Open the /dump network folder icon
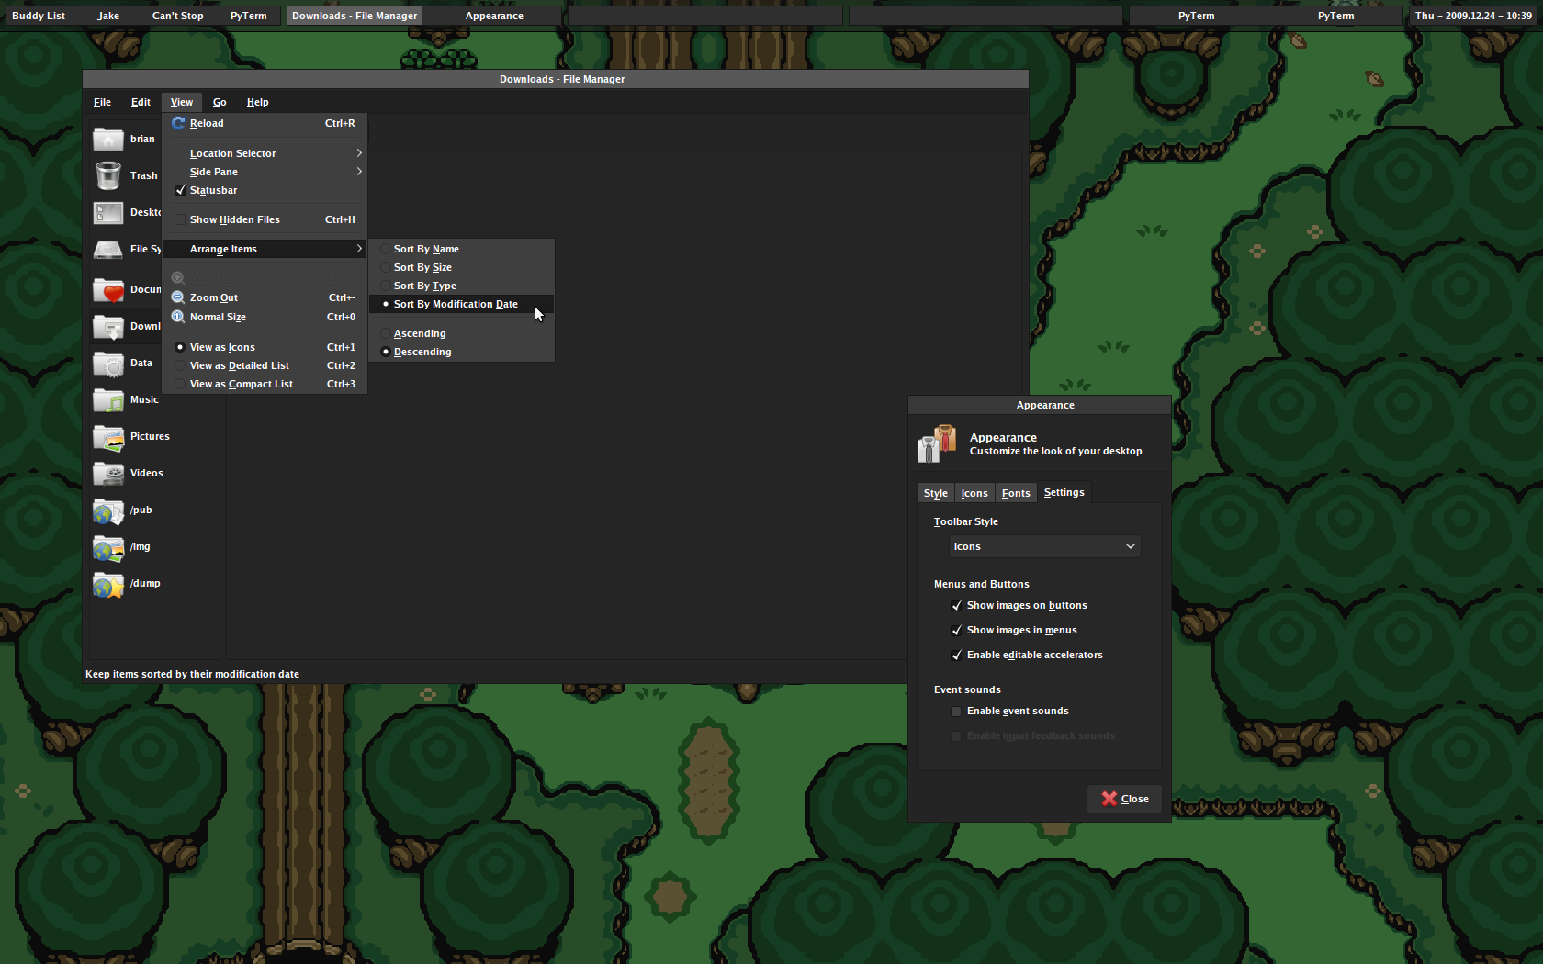1543x964 pixels. (x=108, y=584)
